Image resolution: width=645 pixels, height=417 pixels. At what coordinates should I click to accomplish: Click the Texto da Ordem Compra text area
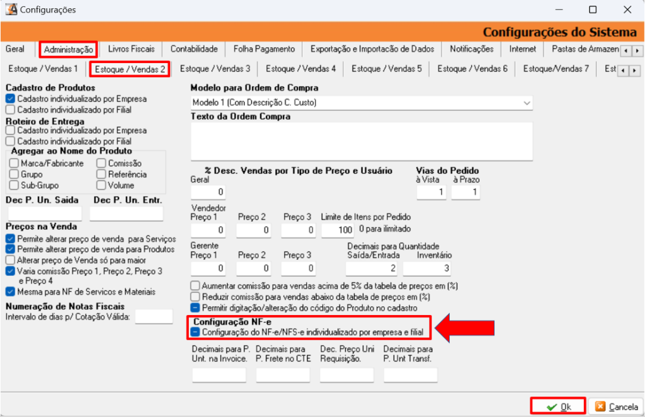(361, 137)
